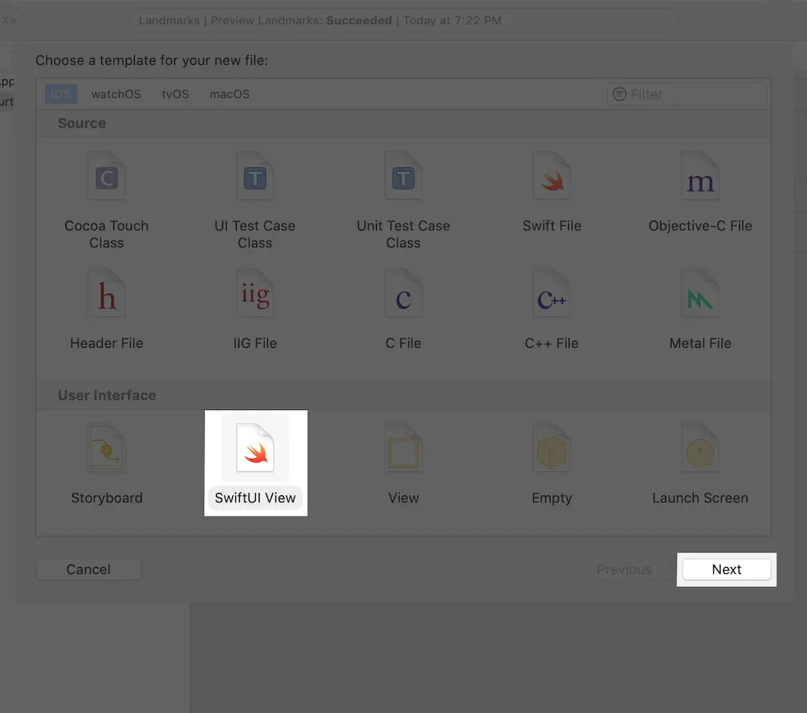
Task: Click the Source section heading
Action: [x=81, y=123]
